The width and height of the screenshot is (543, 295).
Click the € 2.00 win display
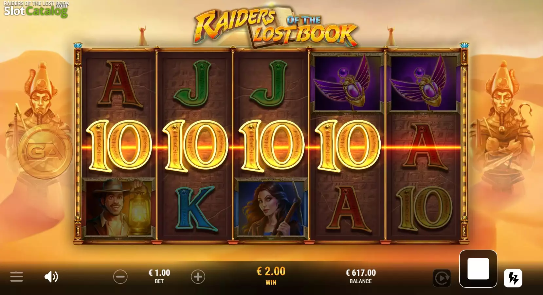[x=271, y=271]
